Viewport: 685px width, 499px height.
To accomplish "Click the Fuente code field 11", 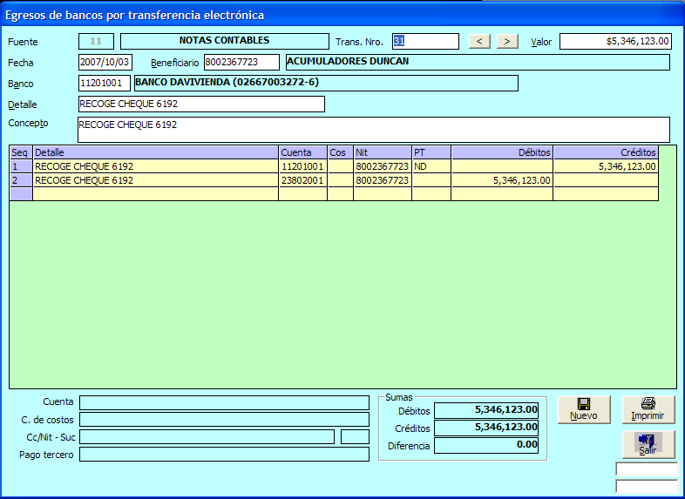I will [x=96, y=42].
